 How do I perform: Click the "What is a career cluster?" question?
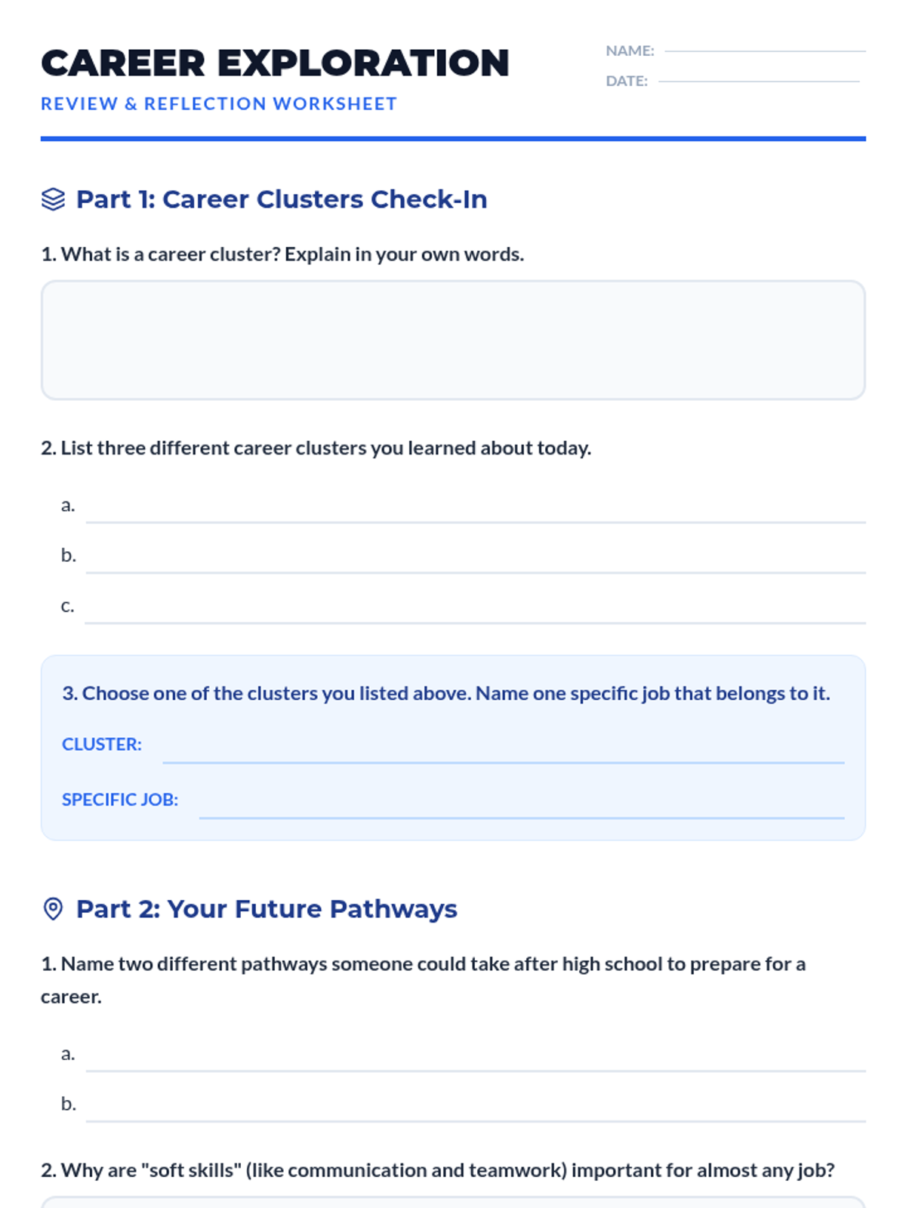282,254
